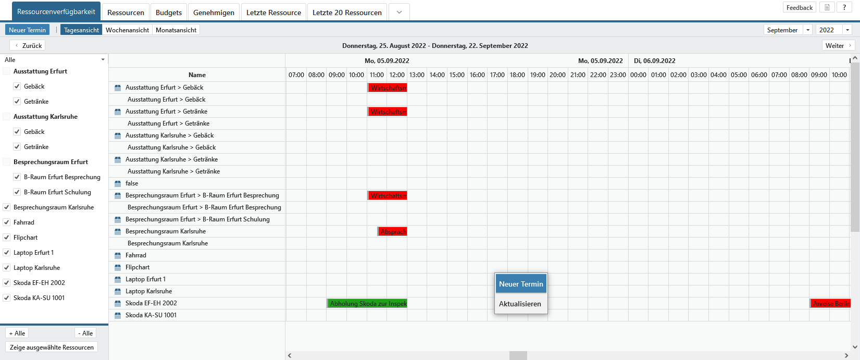Toggle the B-Raum Erfurt Schulung checkbox
The image size is (860, 360).
click(x=17, y=192)
